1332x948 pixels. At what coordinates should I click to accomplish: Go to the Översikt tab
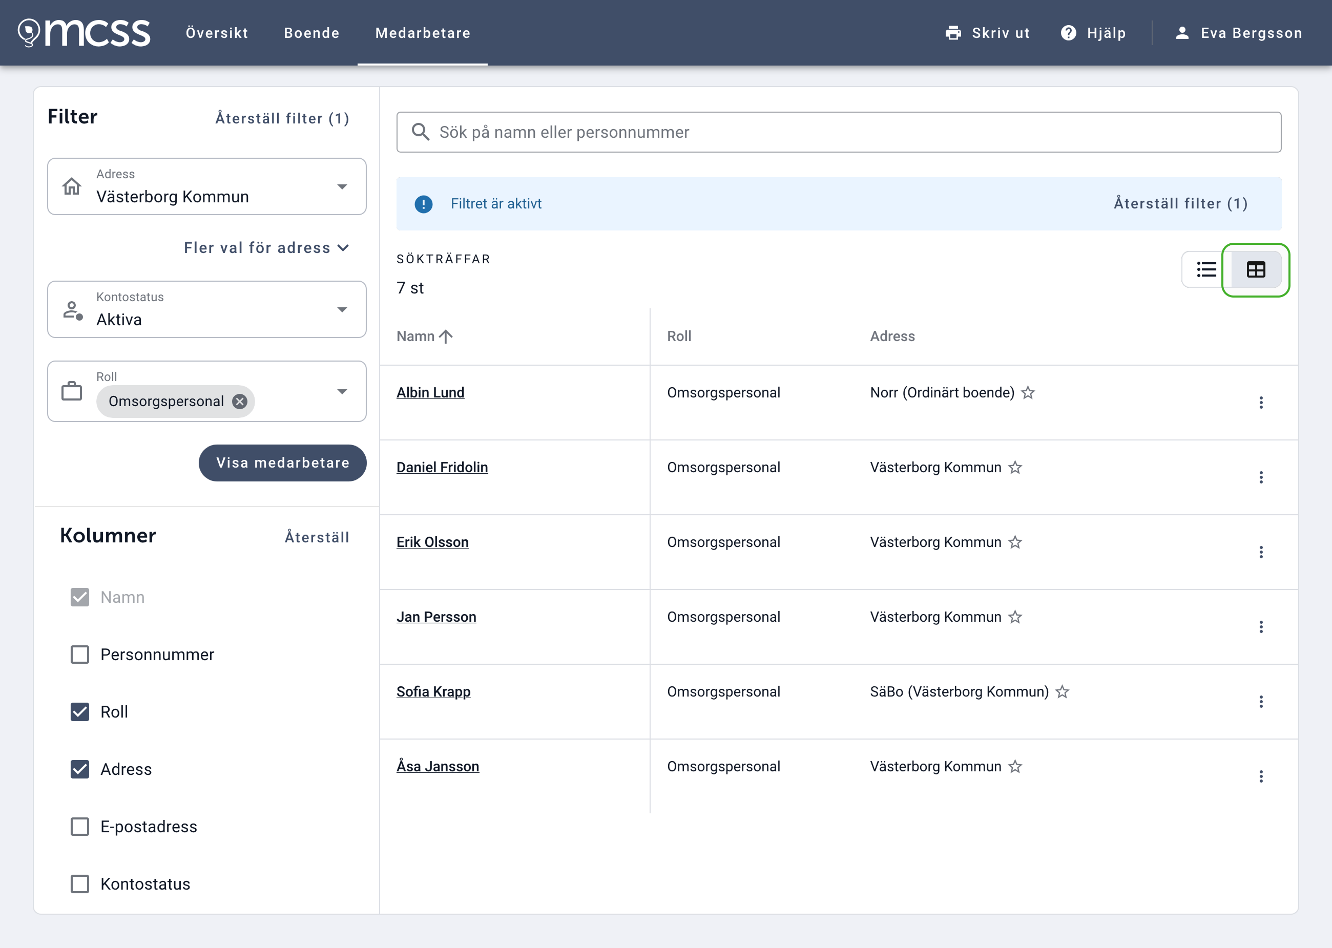click(217, 33)
